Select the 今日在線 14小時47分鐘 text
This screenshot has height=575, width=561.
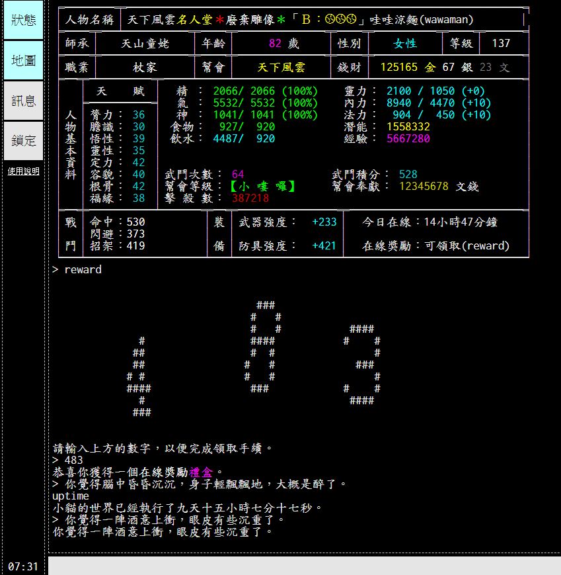(x=430, y=222)
